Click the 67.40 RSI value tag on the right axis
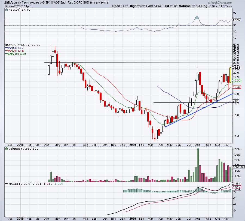Viewport: 245px width, 221px height. tap(237, 20)
